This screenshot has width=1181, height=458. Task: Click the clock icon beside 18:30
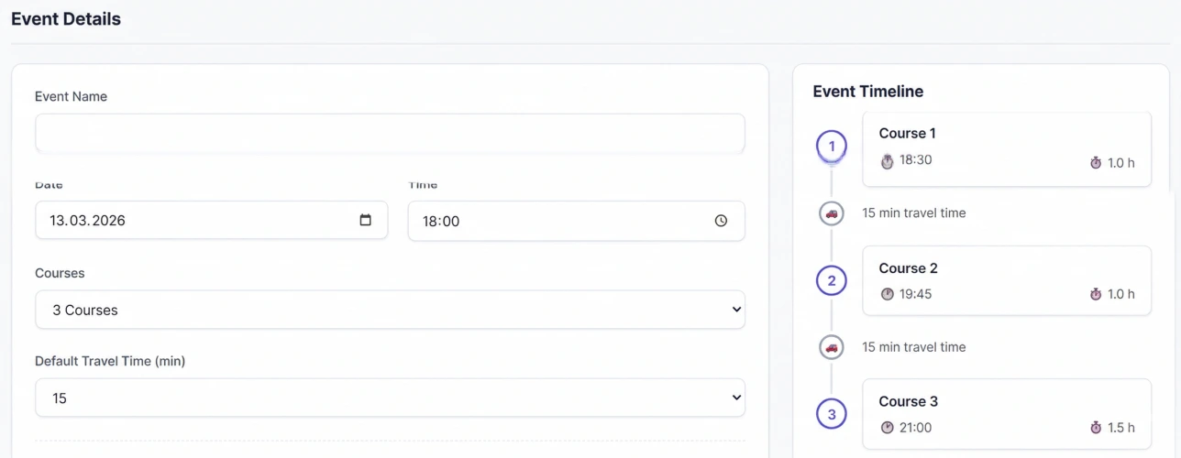tap(887, 161)
